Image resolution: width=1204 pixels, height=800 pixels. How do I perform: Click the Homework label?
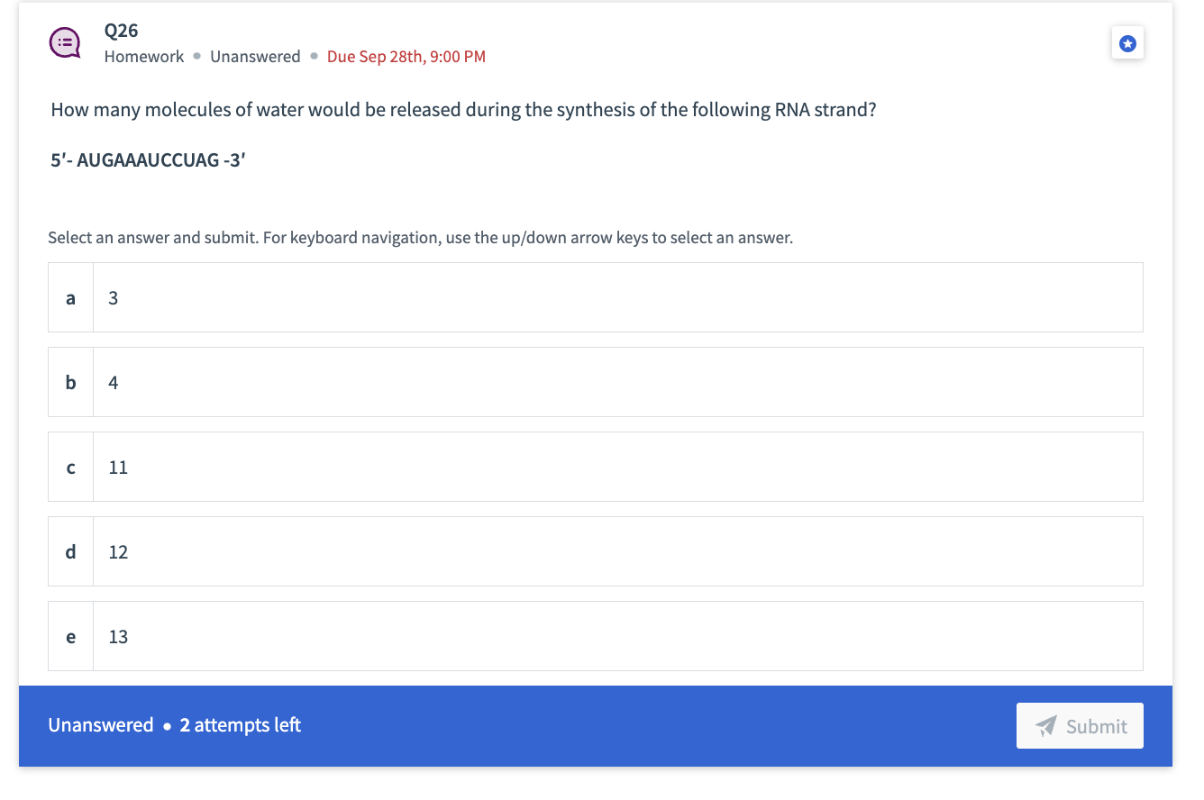(x=143, y=56)
